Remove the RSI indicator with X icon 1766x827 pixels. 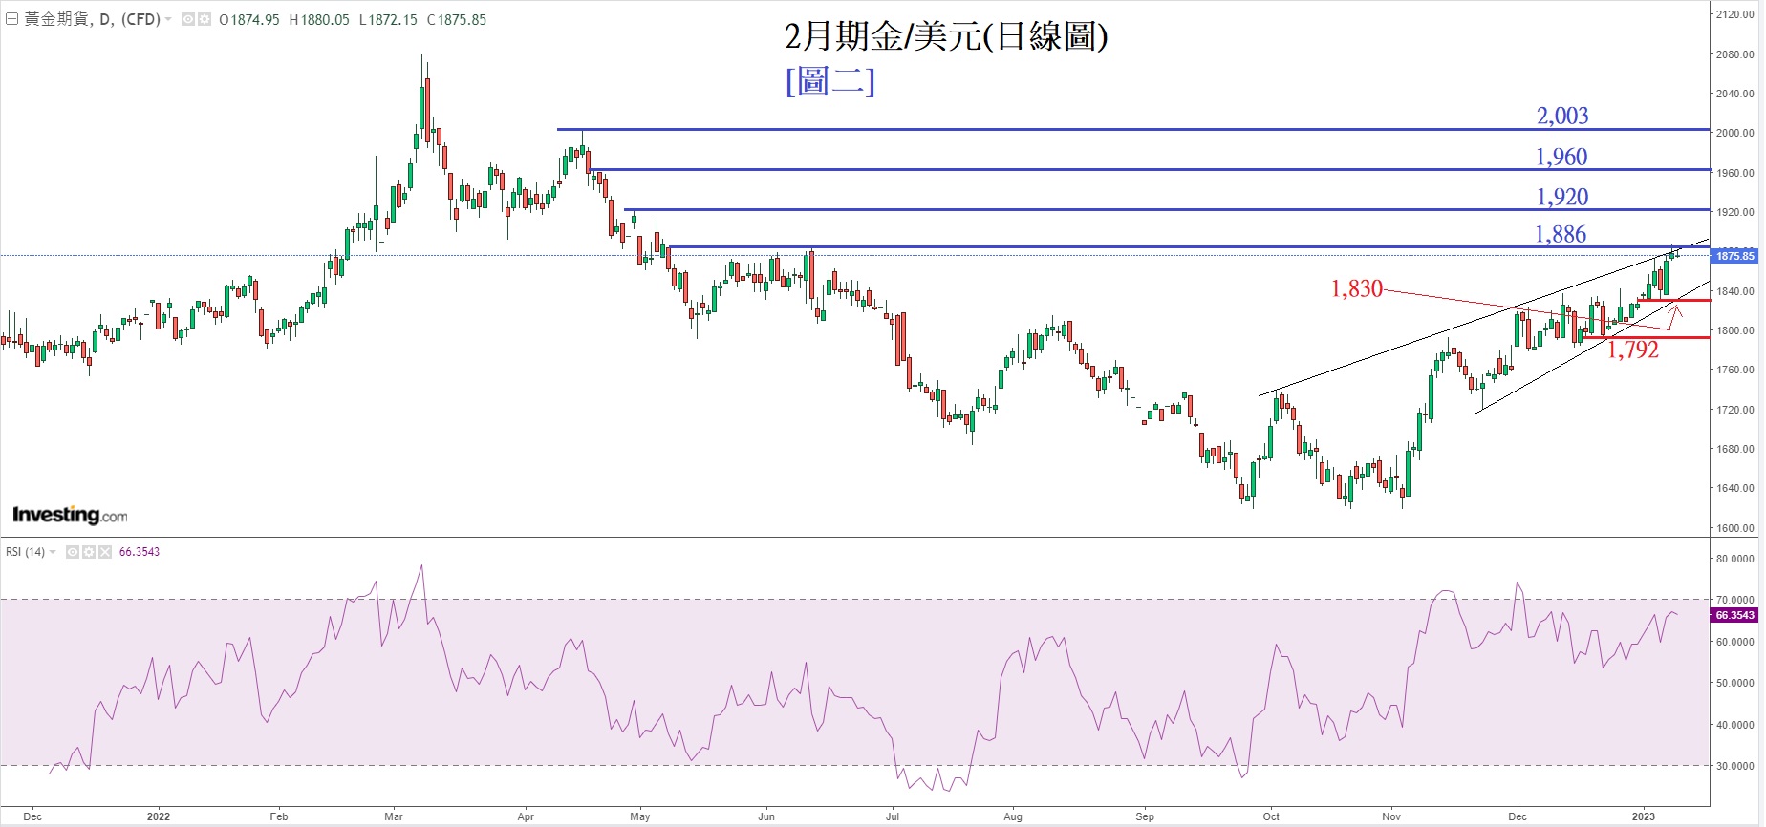pyautogui.click(x=104, y=552)
